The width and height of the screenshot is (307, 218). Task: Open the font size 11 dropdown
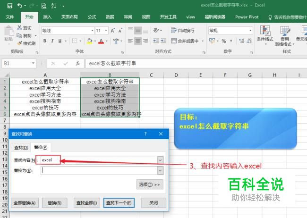point(106,31)
